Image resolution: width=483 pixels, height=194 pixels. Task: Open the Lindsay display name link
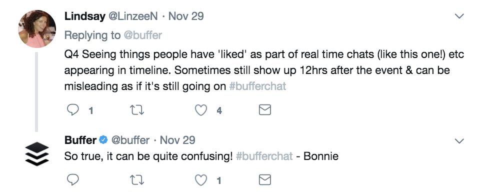pos(84,16)
